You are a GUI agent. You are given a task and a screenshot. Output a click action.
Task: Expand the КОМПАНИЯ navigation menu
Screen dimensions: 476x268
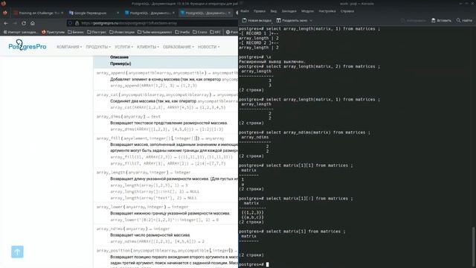[69, 47]
